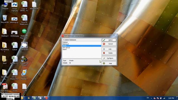This screenshot has width=178, height=100.
Task: Open the C24.xls Excel file
Action: (x=14, y=46)
